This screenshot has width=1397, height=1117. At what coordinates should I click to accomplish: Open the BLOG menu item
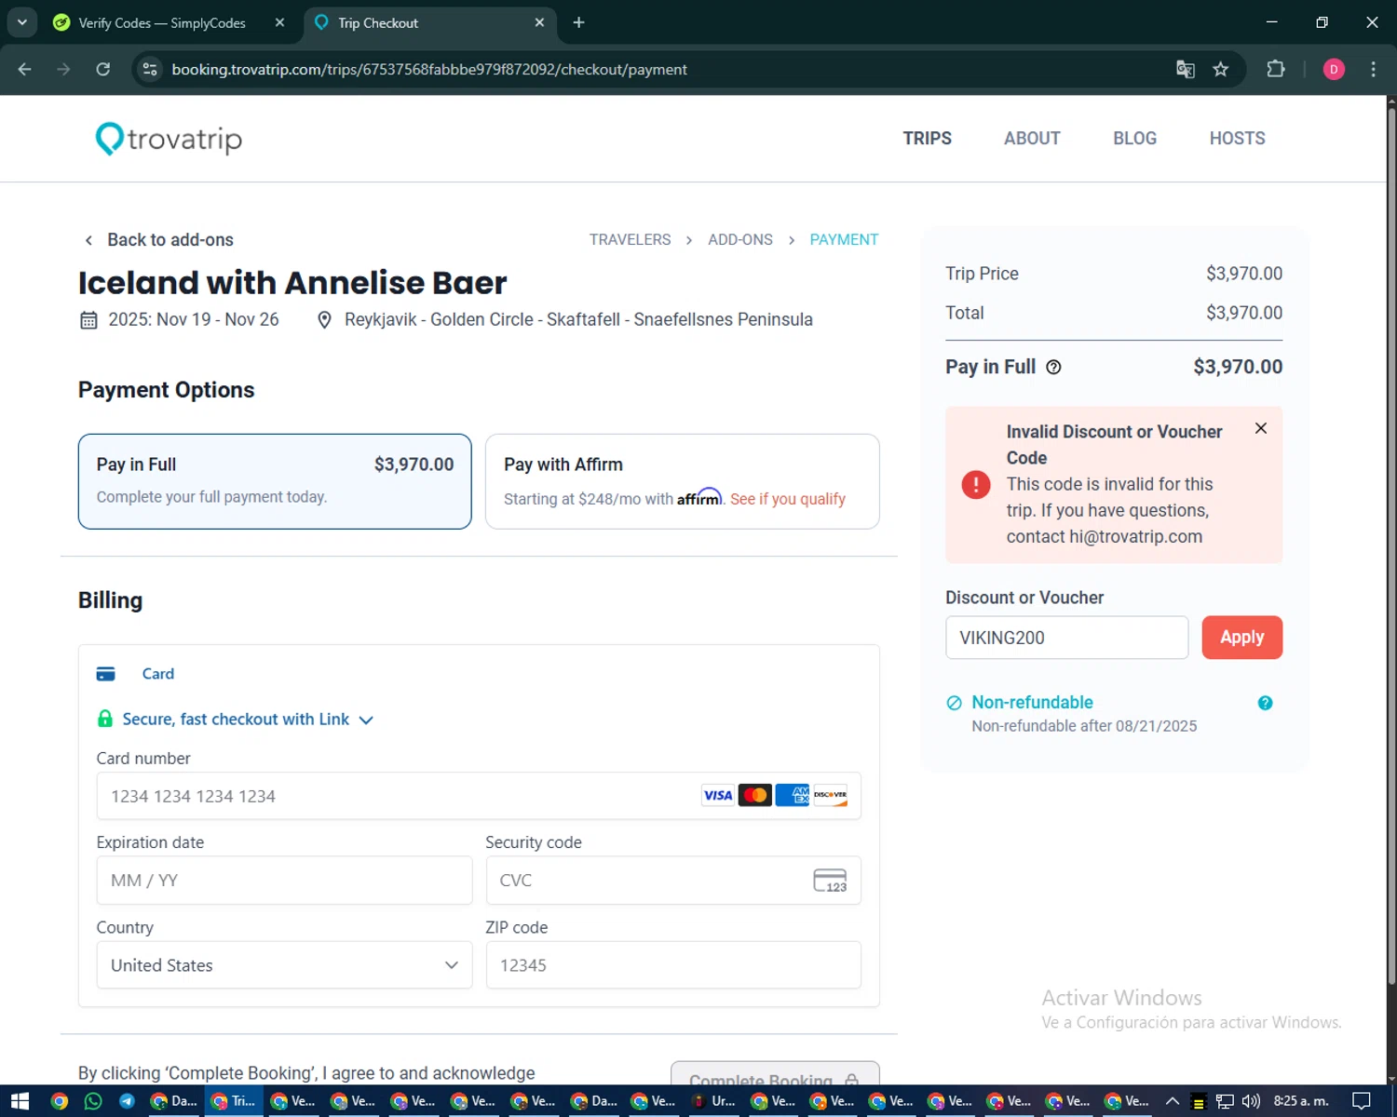tap(1134, 138)
